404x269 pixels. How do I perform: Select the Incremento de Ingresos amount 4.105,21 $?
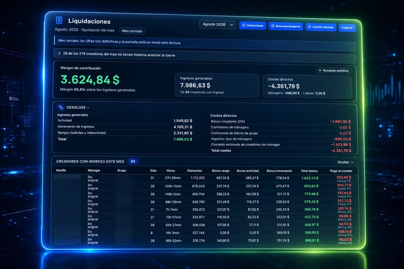(x=183, y=127)
